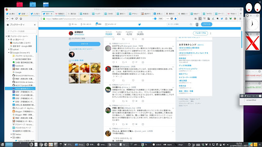Image resolution: width=262 pixels, height=147 pixels.
Task: Expand the upload bookmark folder
Action: (9, 49)
